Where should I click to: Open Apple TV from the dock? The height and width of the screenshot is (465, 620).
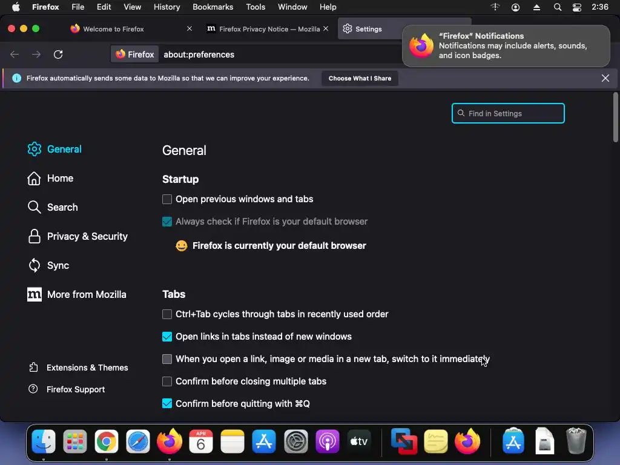click(359, 441)
